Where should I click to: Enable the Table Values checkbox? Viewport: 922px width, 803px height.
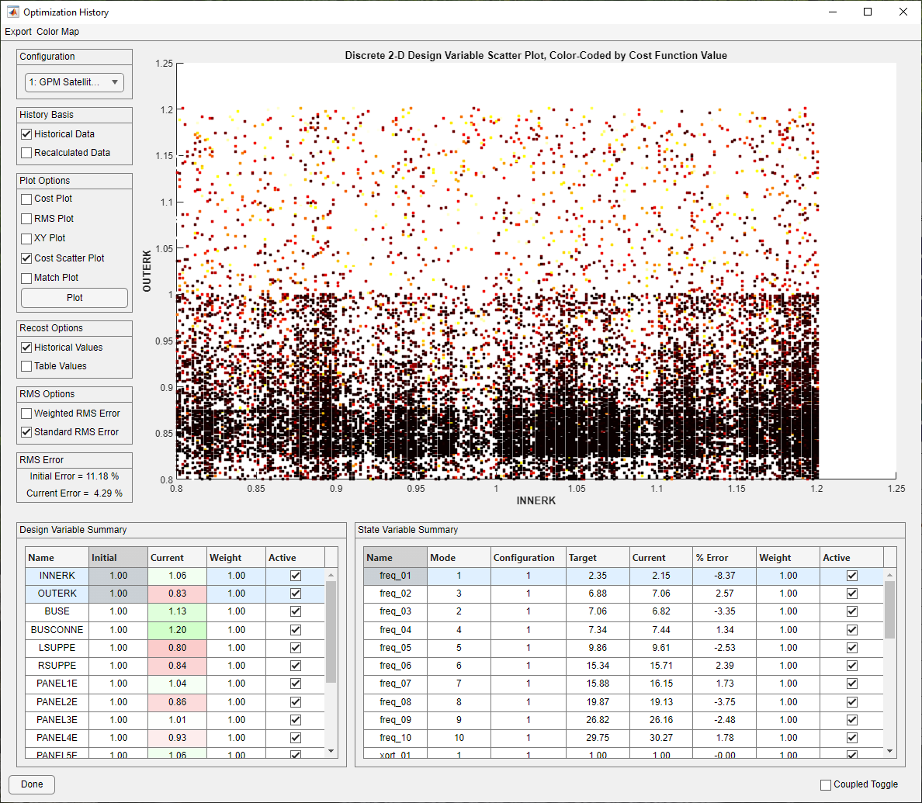[x=26, y=366]
